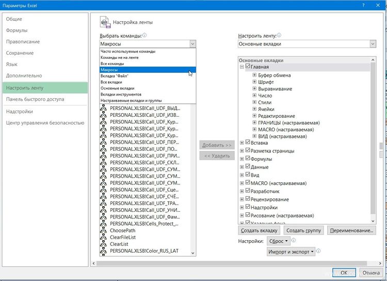Click macro icon beside Cells_Protect_ entry
Image resolution: width=387 pixels, height=281 pixels.
coord(103,224)
